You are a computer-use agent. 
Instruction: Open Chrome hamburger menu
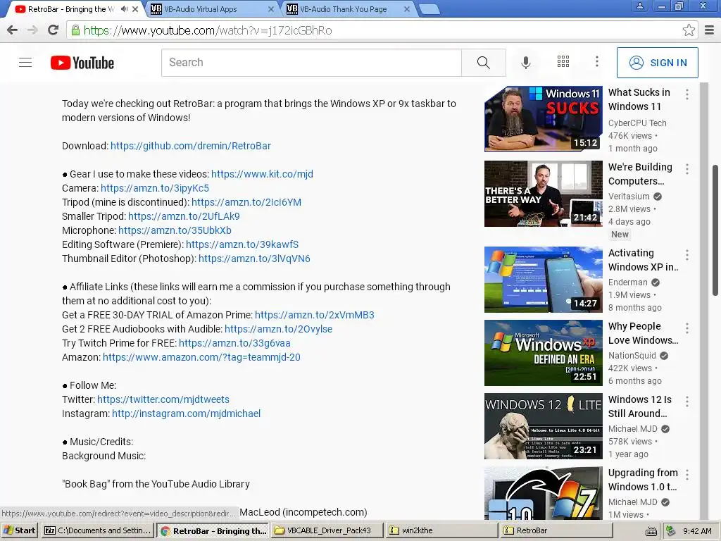709,30
